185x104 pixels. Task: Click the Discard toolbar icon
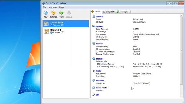point(69,13)
